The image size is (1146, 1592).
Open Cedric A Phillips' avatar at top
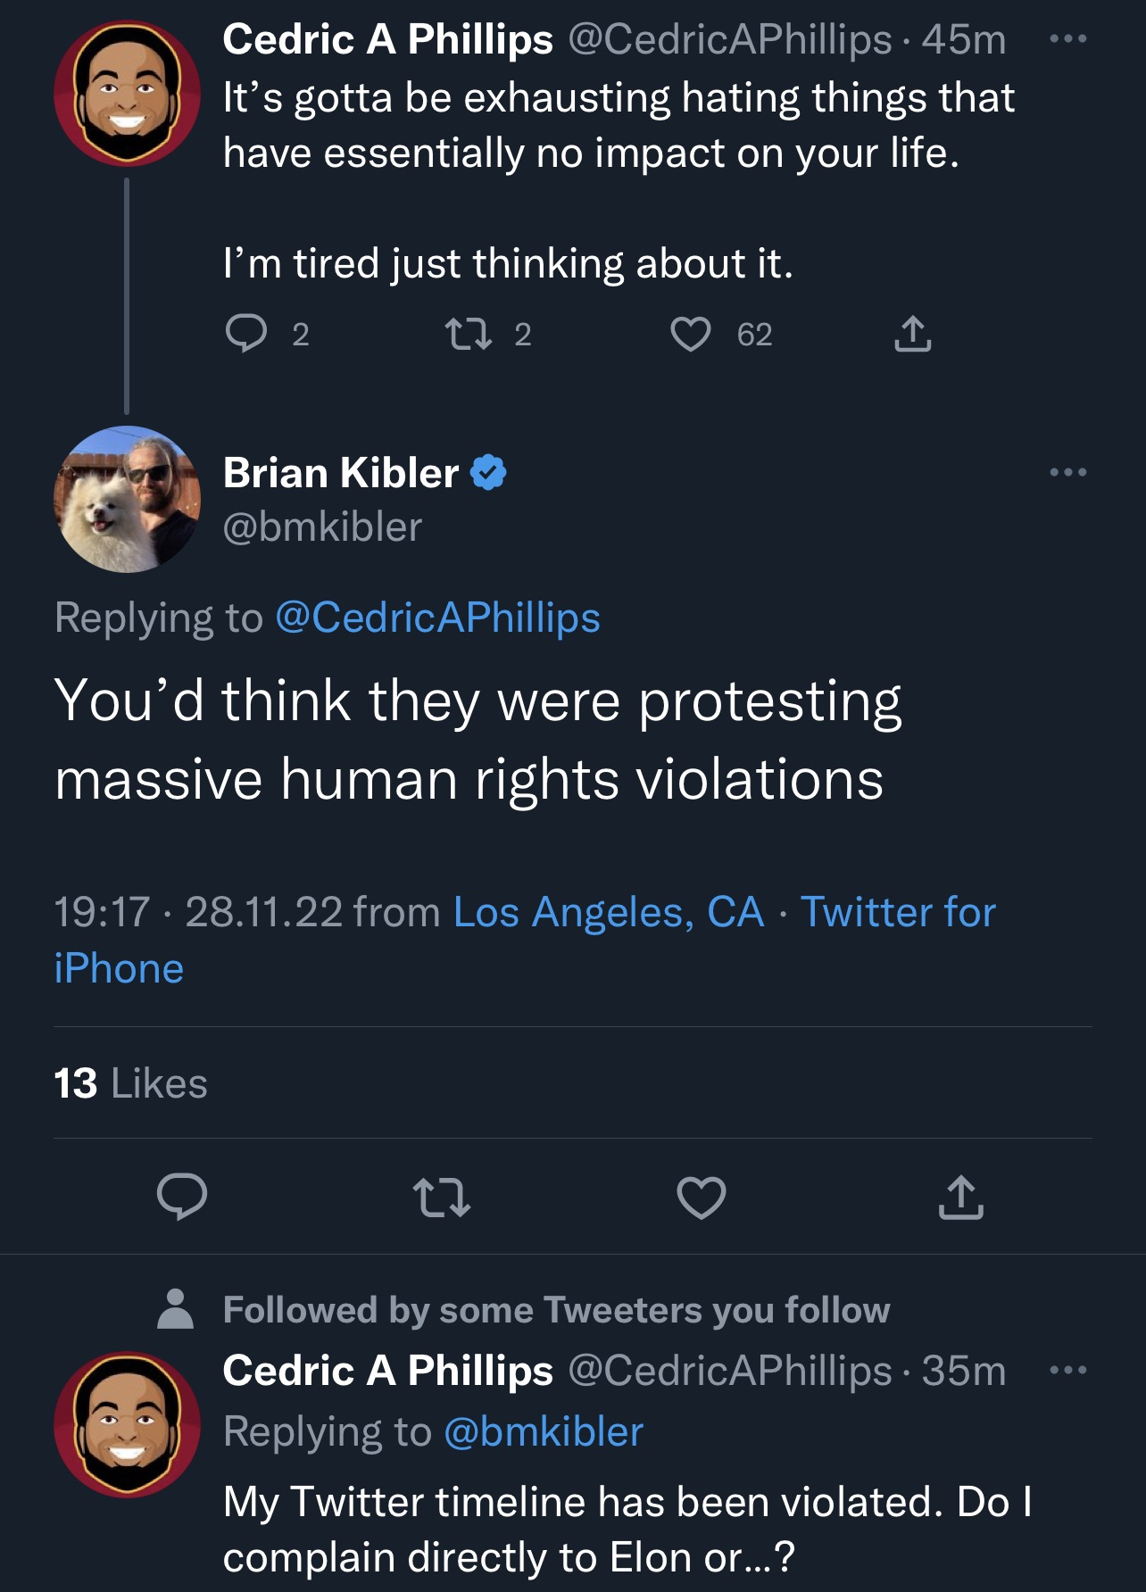point(127,93)
